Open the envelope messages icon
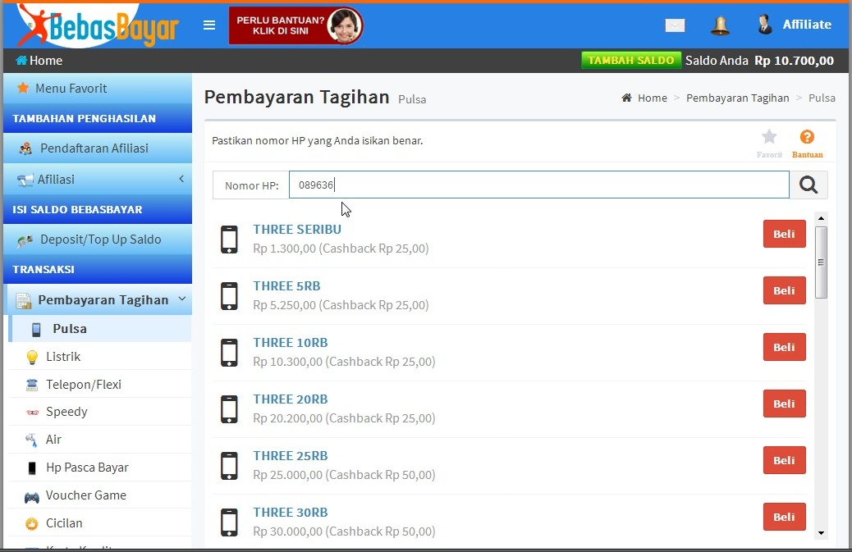The width and height of the screenshot is (852, 552). click(x=675, y=25)
